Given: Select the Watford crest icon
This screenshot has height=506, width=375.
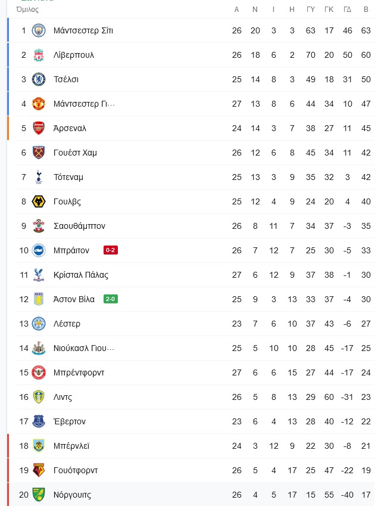Looking at the screenshot, I should (x=39, y=470).
